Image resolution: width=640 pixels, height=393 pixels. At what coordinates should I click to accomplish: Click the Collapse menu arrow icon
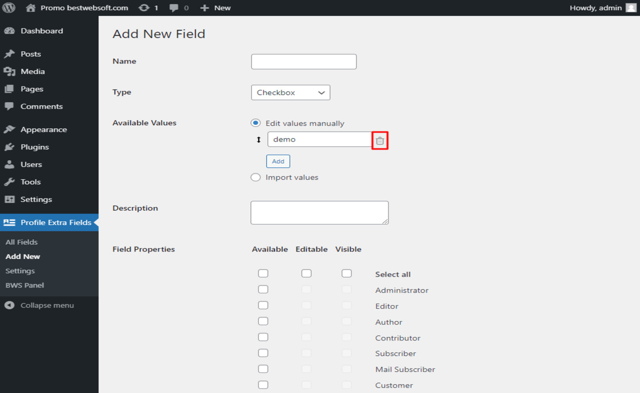[9, 306]
